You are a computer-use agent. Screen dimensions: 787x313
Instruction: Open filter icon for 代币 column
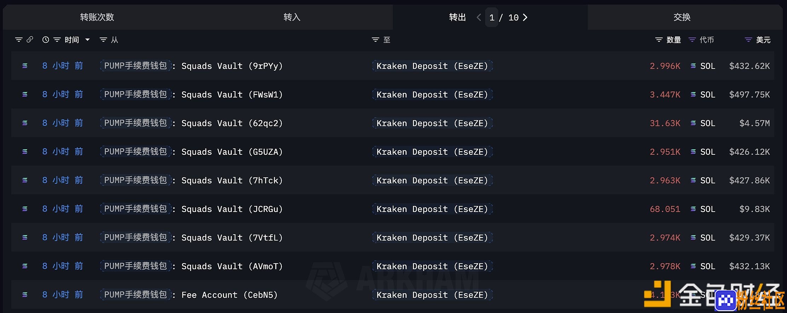pyautogui.click(x=692, y=40)
